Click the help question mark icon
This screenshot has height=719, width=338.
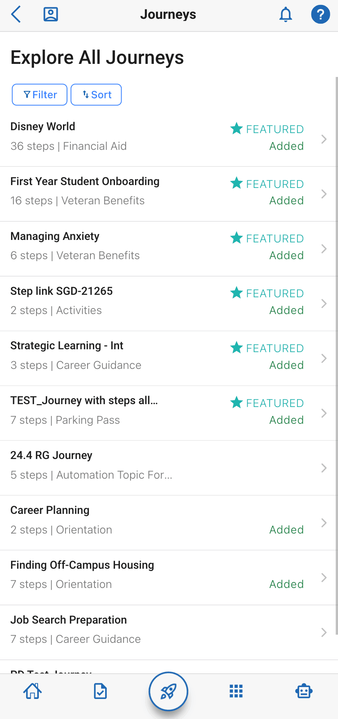click(320, 15)
